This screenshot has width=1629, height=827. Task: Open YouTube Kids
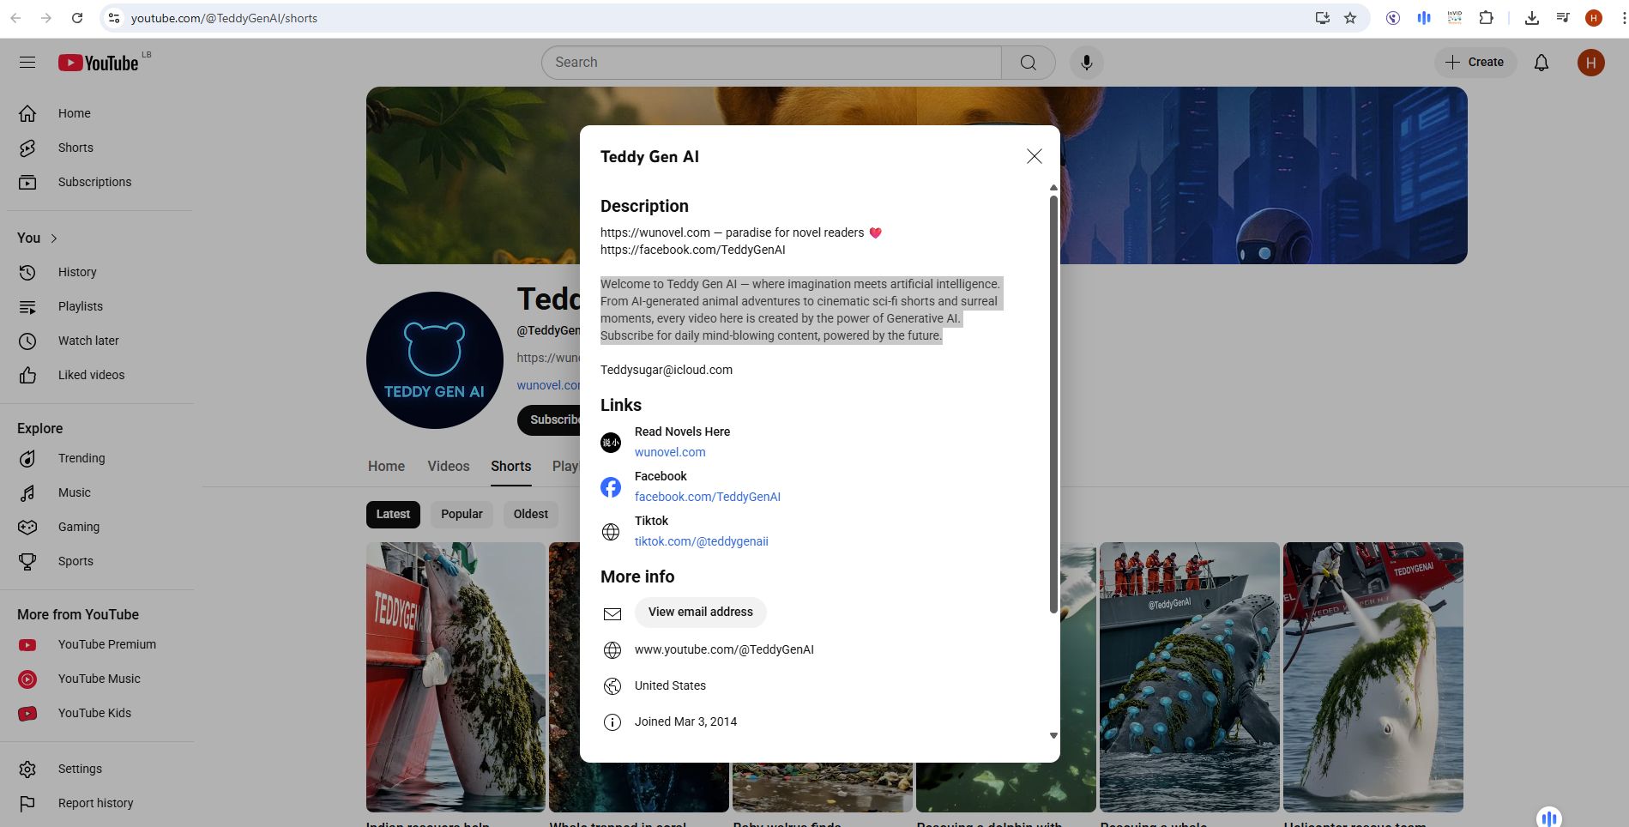coord(96,713)
